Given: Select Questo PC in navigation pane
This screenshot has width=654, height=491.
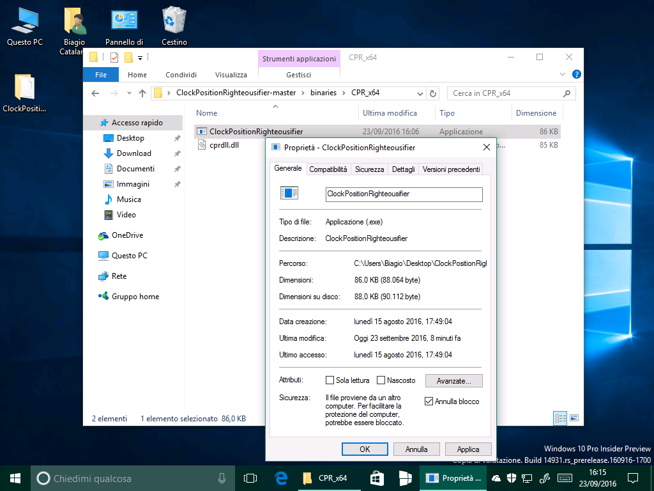Looking at the screenshot, I should (x=129, y=256).
